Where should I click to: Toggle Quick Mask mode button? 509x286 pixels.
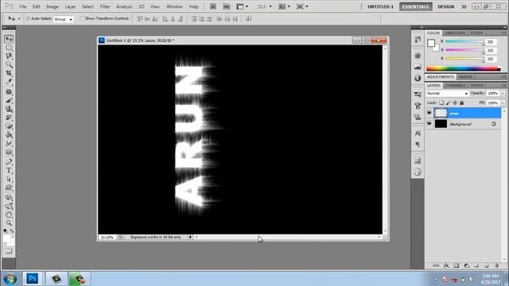pos(9,251)
